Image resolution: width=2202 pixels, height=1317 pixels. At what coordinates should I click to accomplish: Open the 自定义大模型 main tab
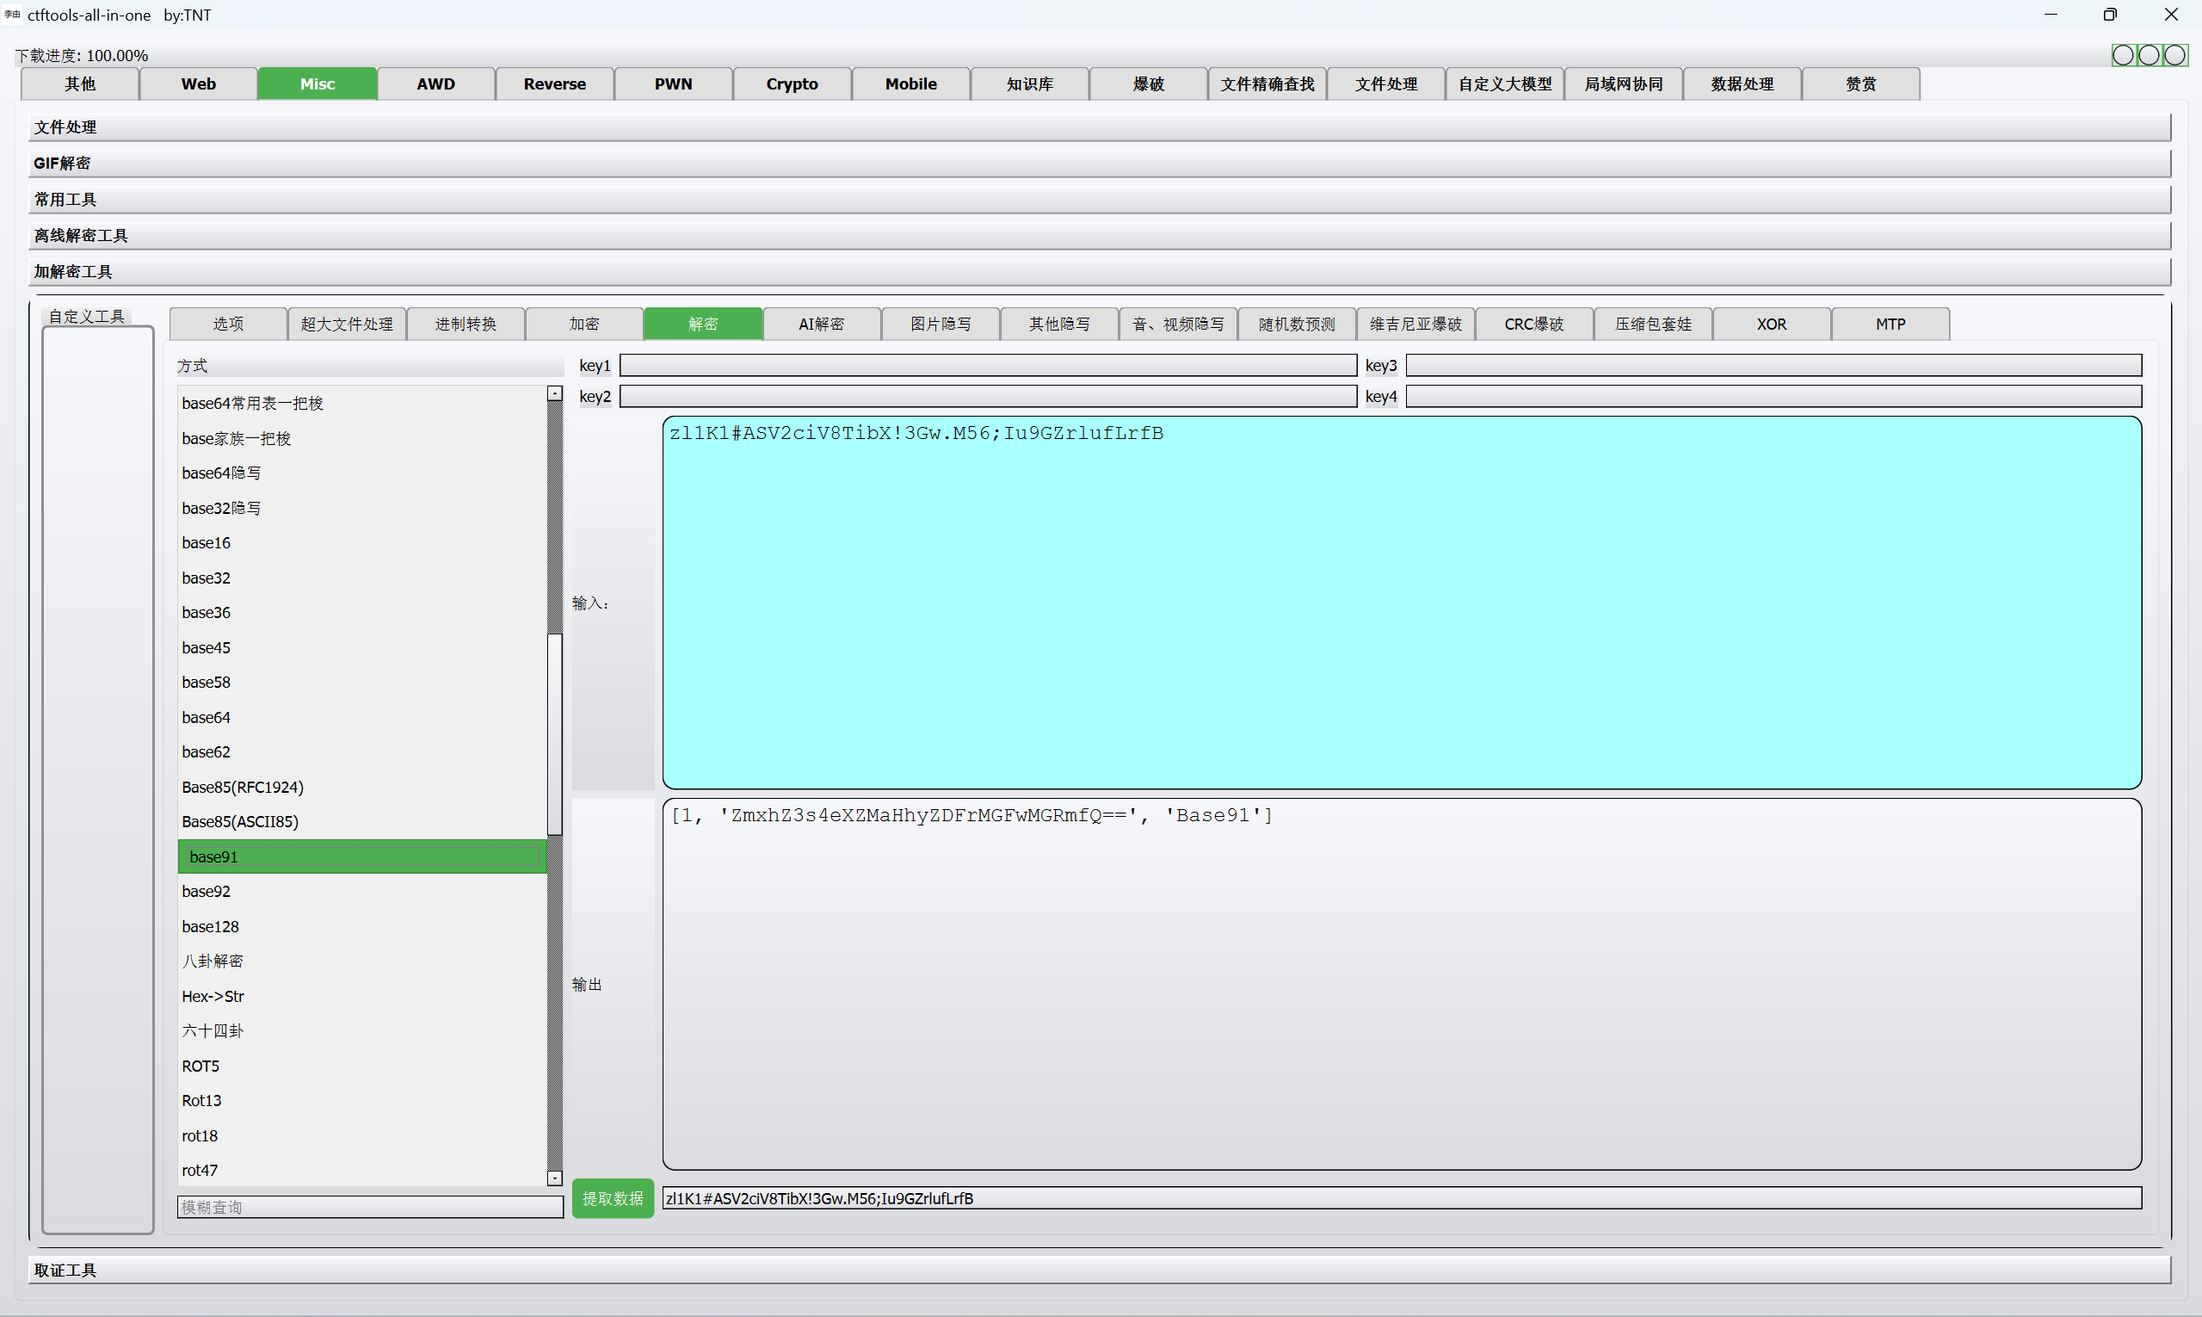pos(1506,83)
